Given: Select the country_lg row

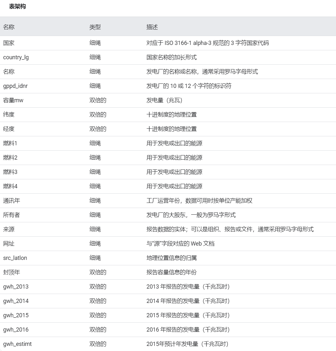Looking at the screenshot, I should pyautogui.click(x=15, y=57).
